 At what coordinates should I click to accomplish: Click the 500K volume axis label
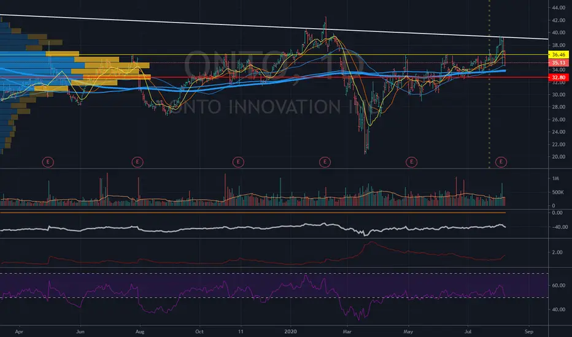click(557, 192)
